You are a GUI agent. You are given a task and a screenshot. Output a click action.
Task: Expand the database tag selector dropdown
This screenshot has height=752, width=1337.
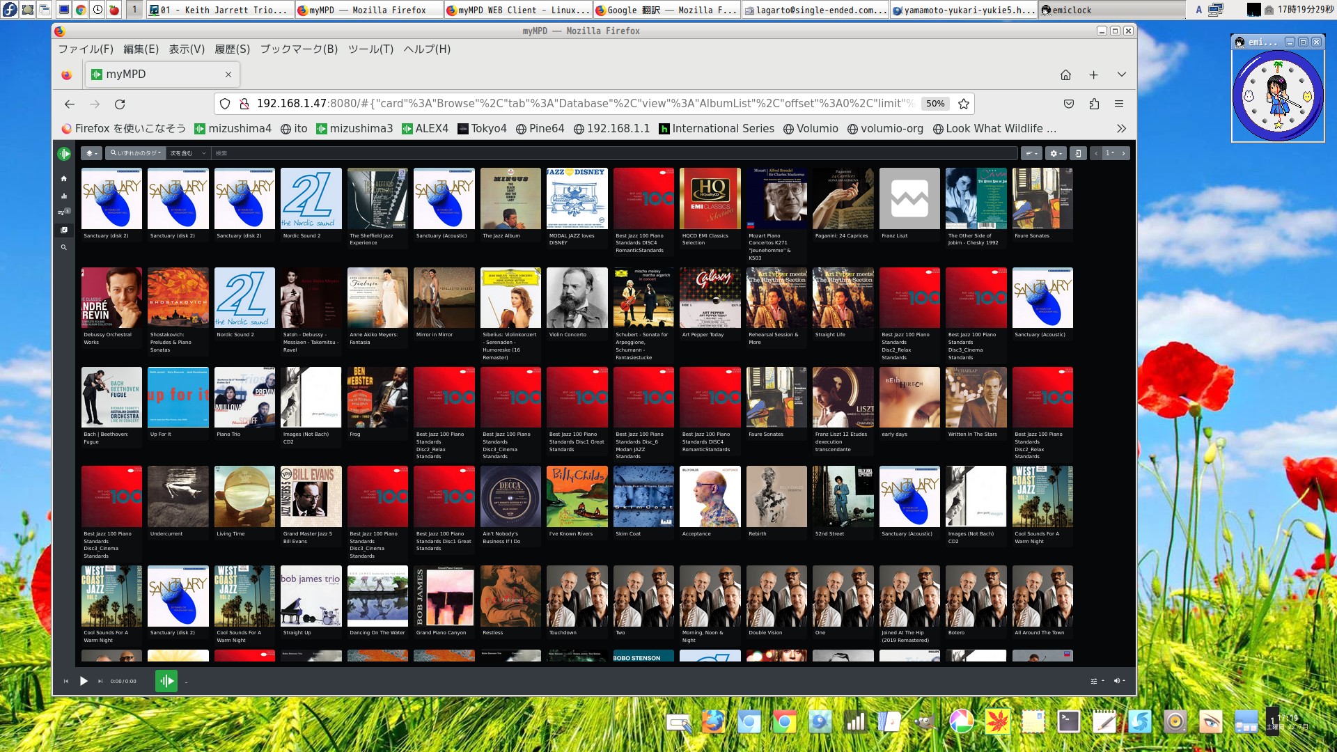coord(91,153)
